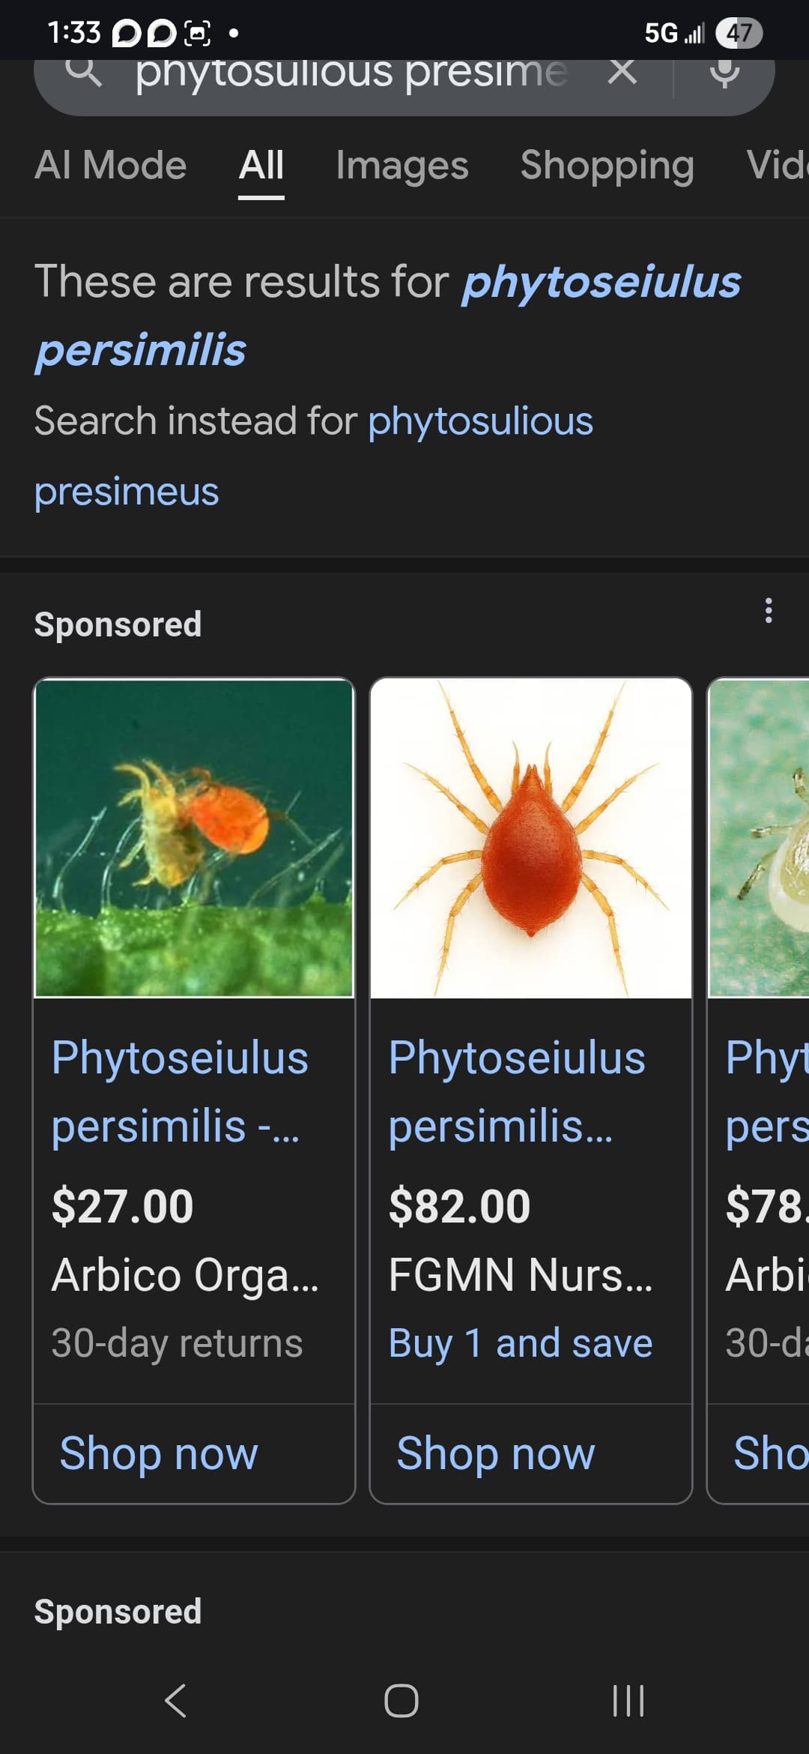Screen dimensions: 809x1754
Task: Search instead for phytosulious presimeus
Action: point(313,455)
